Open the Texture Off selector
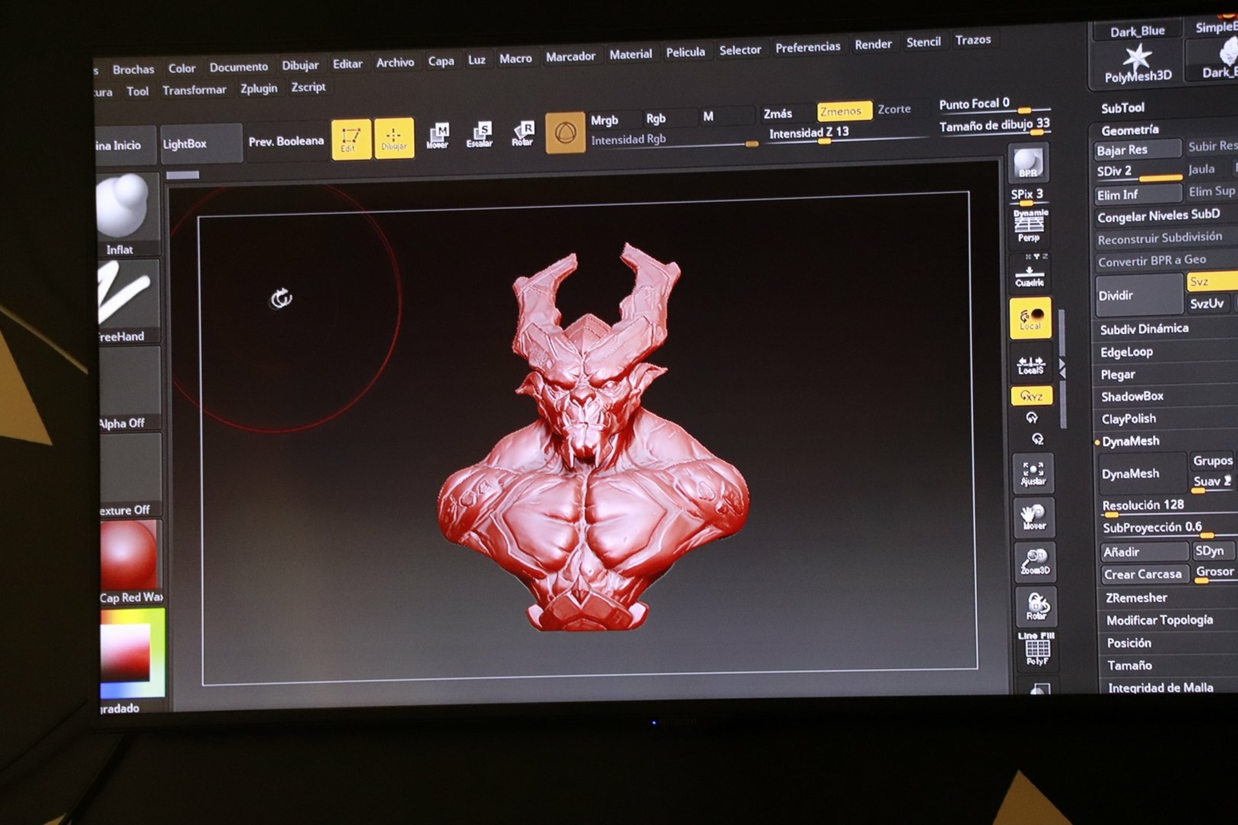The width and height of the screenshot is (1238, 825). click(130, 476)
